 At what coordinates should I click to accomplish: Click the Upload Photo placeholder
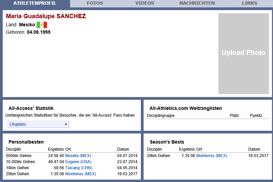click(244, 54)
